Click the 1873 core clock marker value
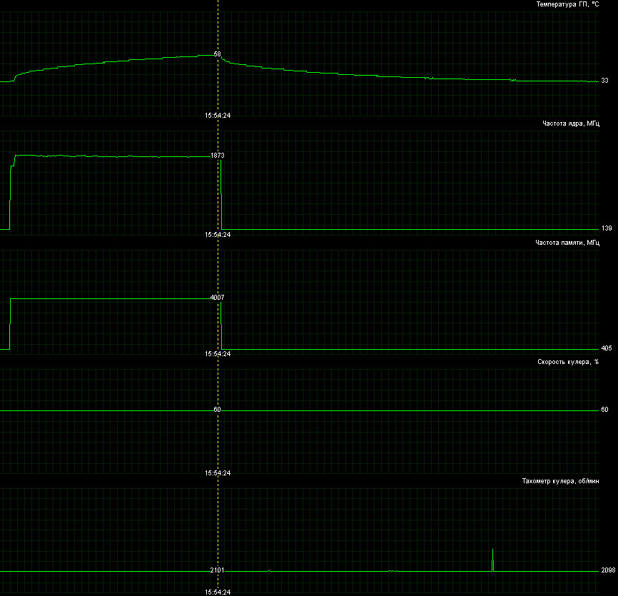 tap(217, 156)
